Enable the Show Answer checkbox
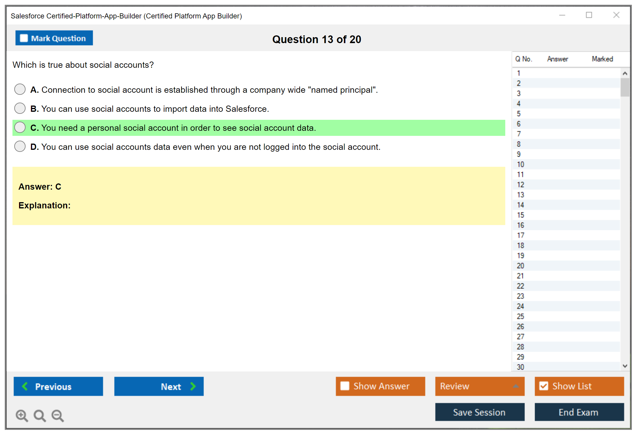Screen dimensions: 639x437 (345, 386)
